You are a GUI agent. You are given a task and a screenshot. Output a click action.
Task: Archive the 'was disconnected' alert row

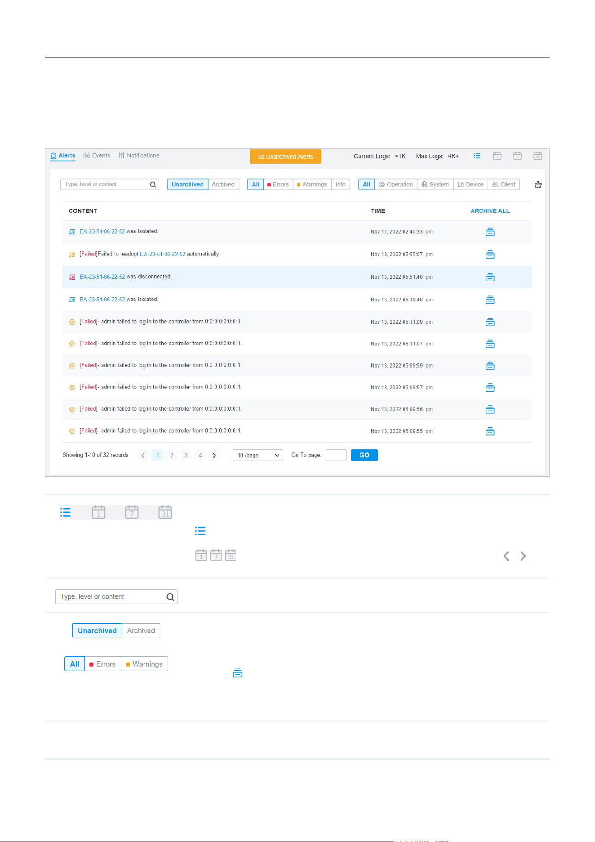[490, 277]
